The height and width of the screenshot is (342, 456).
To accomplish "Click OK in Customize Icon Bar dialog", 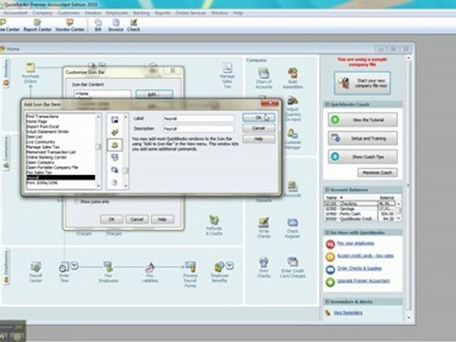I will click(x=111, y=219).
